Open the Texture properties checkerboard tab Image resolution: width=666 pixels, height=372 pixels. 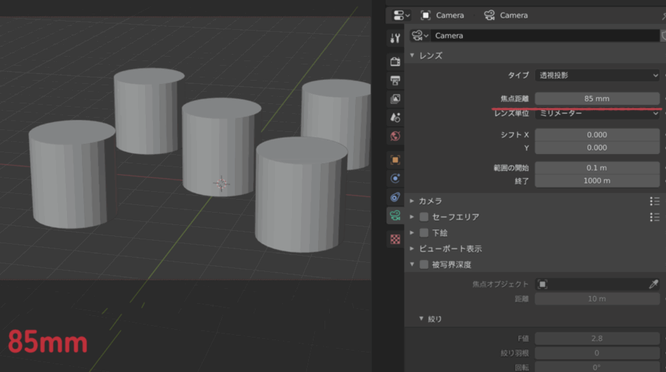click(x=395, y=239)
